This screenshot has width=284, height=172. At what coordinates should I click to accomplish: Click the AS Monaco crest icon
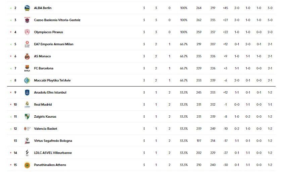pos(27,56)
